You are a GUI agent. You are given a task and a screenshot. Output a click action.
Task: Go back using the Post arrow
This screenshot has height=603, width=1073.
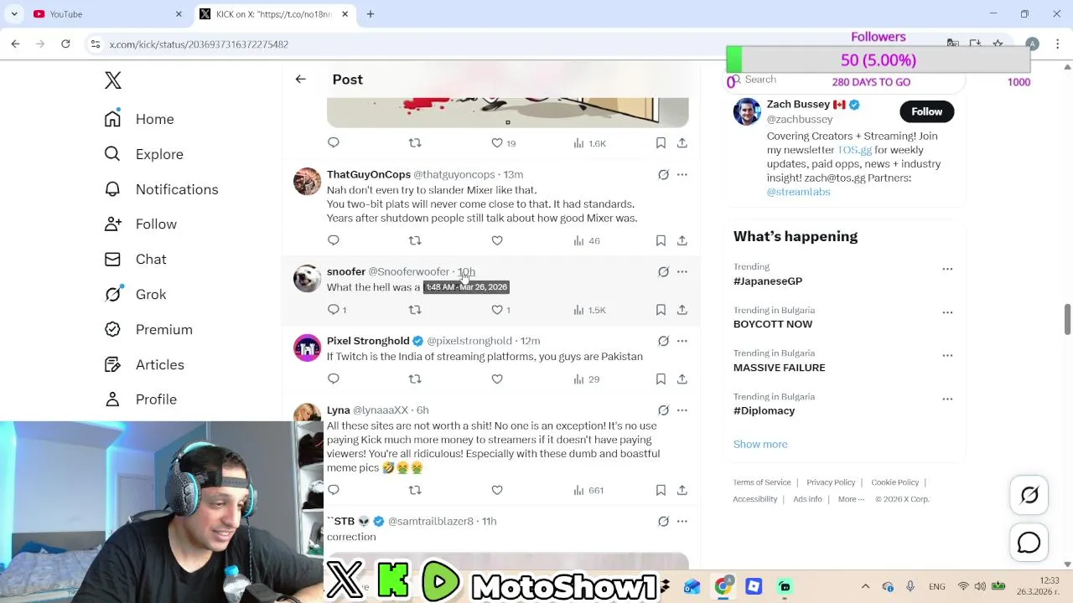coord(300,80)
